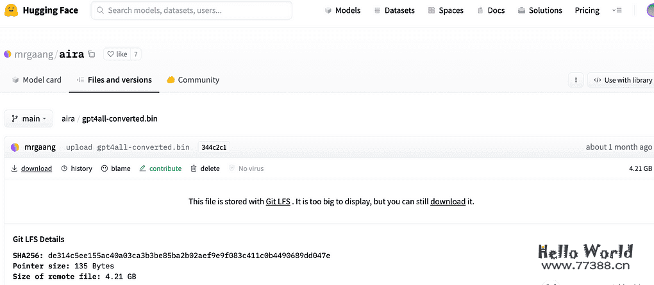Go to the Models page
654x285 pixels.
point(342,10)
